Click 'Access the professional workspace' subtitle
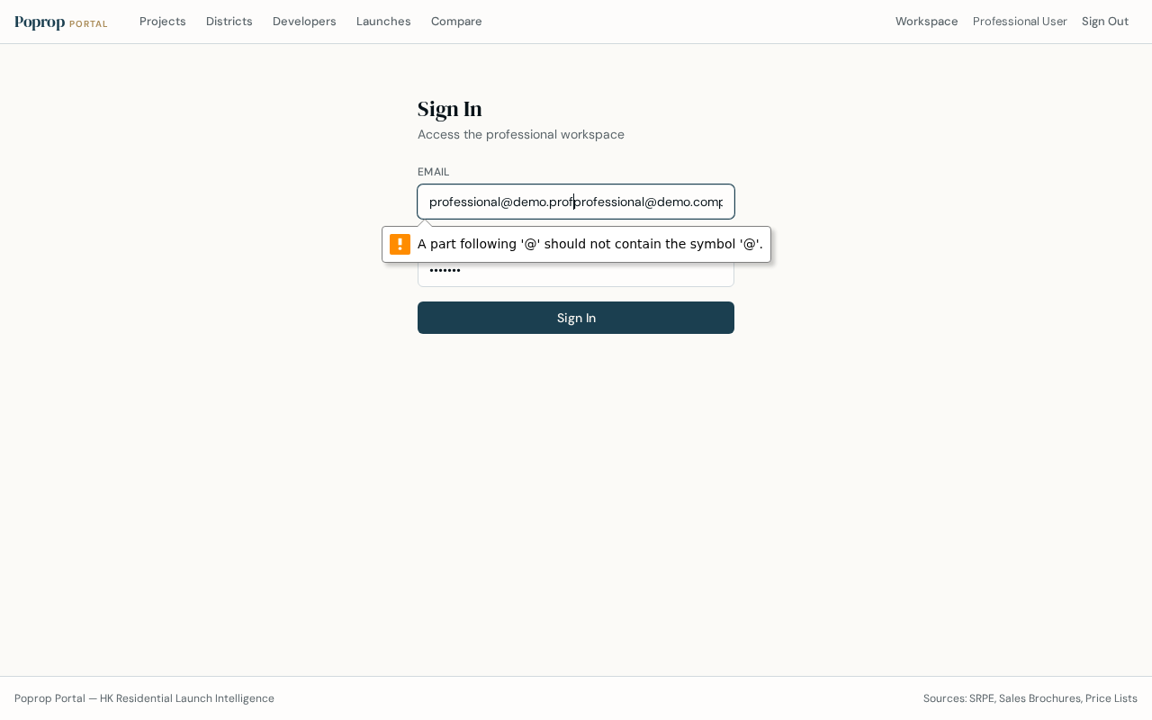Image resolution: width=1152 pixels, height=720 pixels. 521,134
